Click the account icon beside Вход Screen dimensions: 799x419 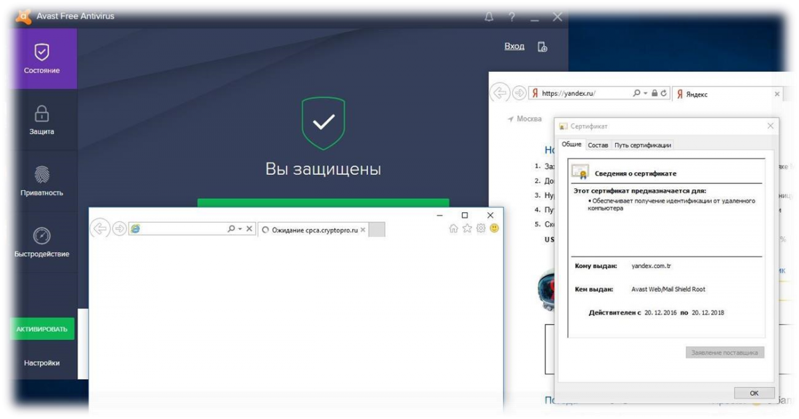click(542, 47)
